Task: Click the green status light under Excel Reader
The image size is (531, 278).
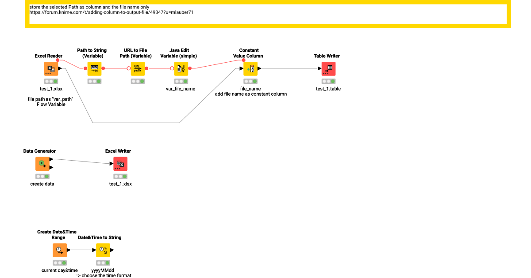Action: [x=54, y=81]
